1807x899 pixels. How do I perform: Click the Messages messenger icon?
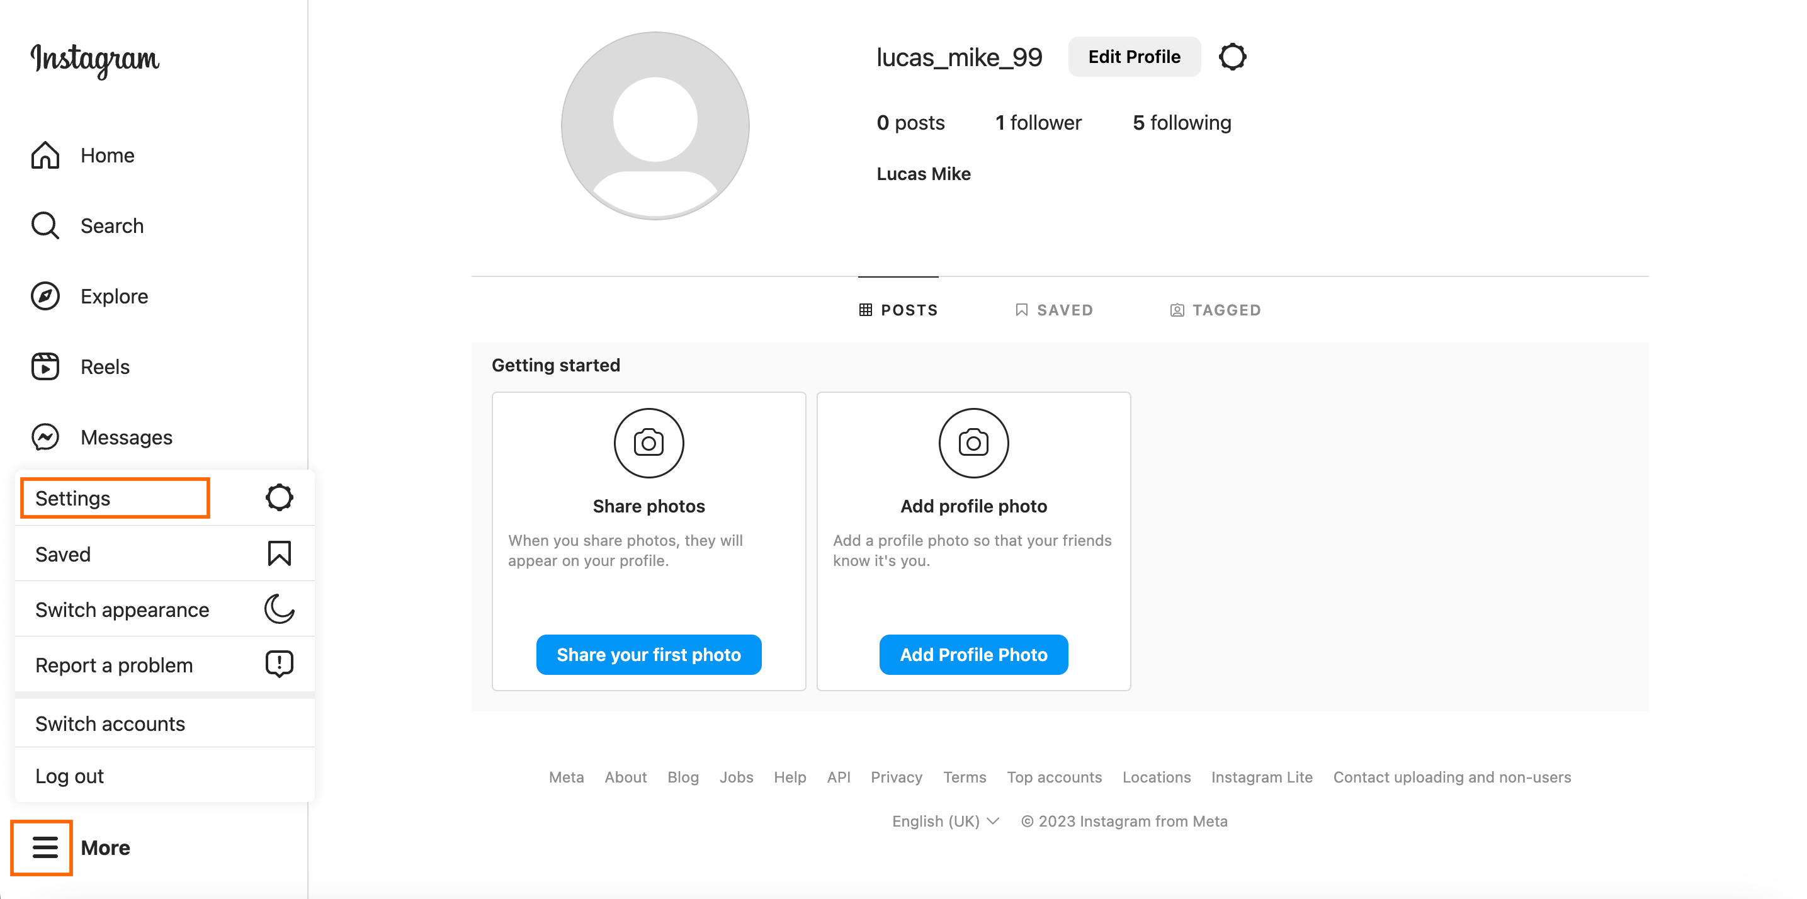pyautogui.click(x=45, y=437)
